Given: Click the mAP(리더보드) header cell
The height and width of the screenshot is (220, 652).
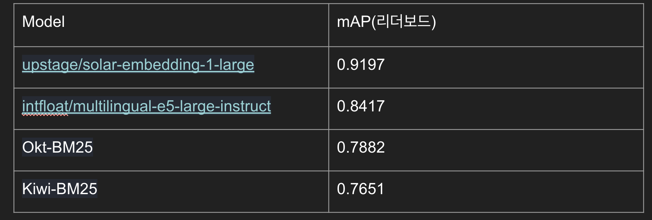Looking at the screenshot, I should [486, 25].
